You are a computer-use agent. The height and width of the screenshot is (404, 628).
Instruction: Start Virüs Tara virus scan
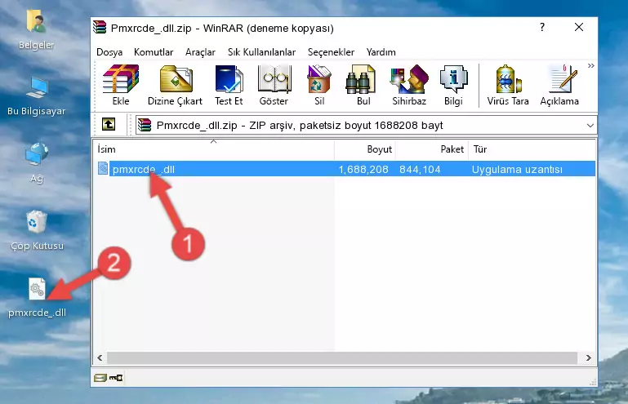pyautogui.click(x=508, y=85)
